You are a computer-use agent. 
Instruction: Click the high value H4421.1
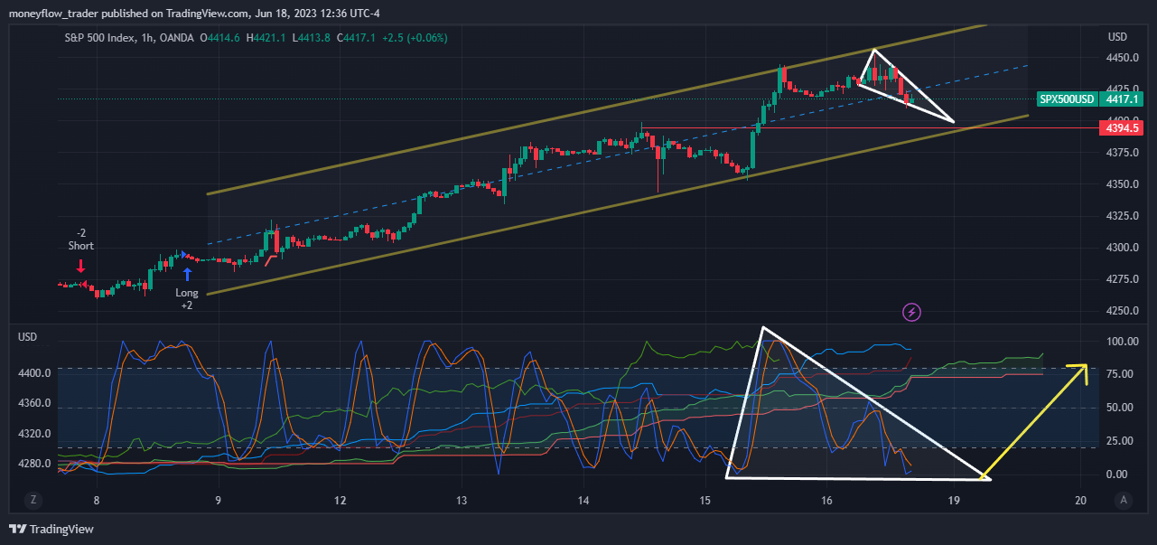click(266, 38)
